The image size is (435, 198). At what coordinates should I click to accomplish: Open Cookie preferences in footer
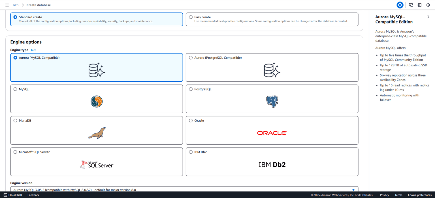pos(419,195)
